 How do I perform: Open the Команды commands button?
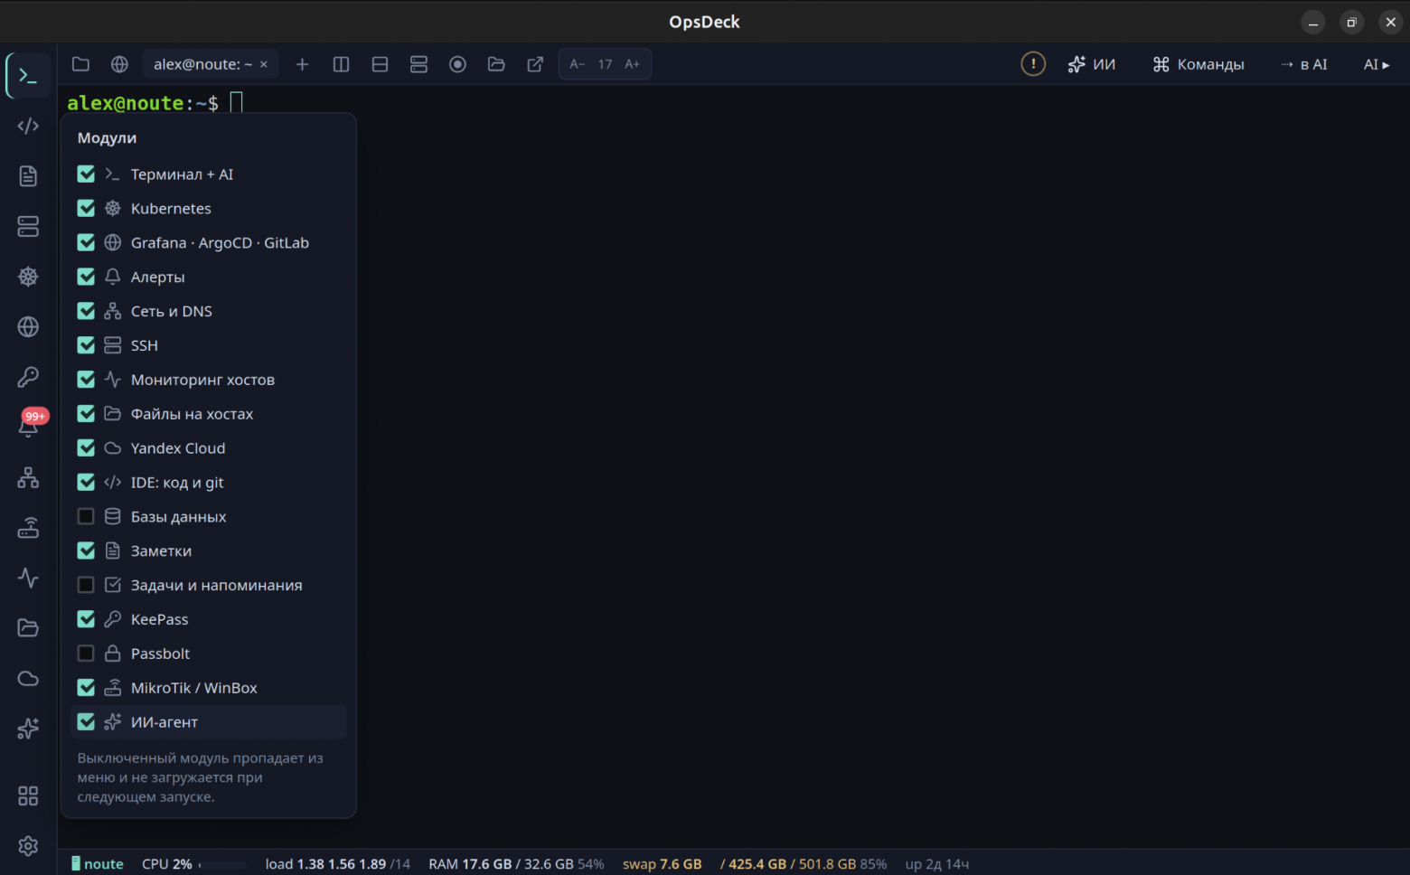click(1198, 64)
